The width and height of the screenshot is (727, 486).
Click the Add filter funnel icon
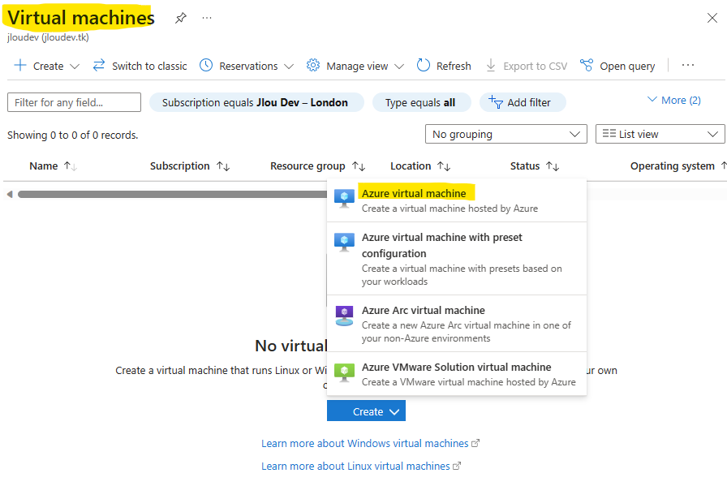pos(496,102)
